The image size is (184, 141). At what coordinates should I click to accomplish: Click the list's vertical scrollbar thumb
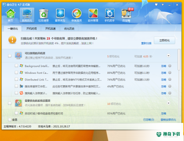179,60
